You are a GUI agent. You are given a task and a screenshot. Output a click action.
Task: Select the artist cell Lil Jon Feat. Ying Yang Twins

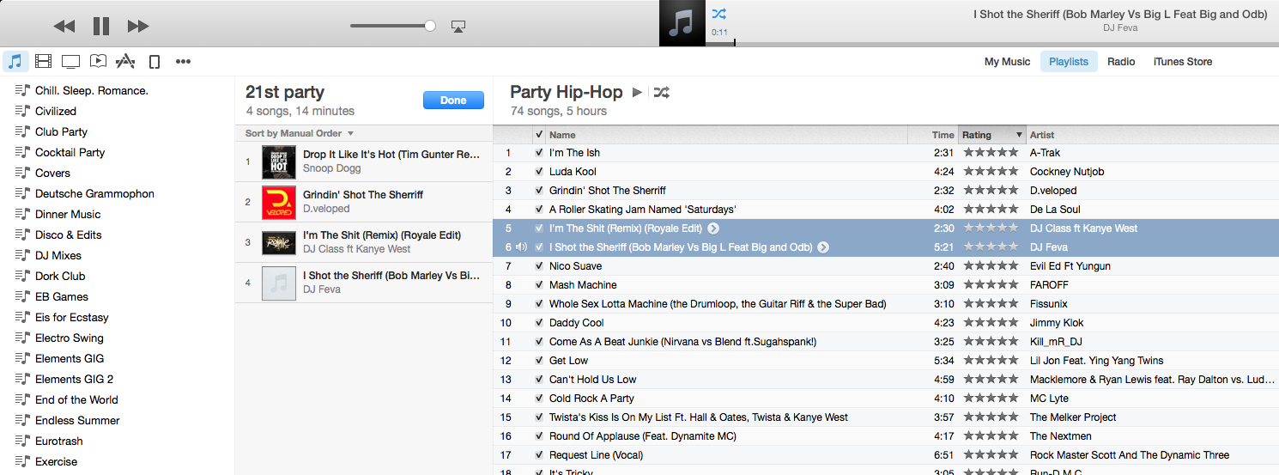(x=1097, y=361)
